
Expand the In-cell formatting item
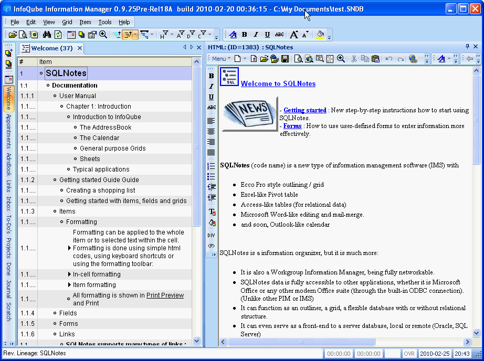tap(69, 274)
